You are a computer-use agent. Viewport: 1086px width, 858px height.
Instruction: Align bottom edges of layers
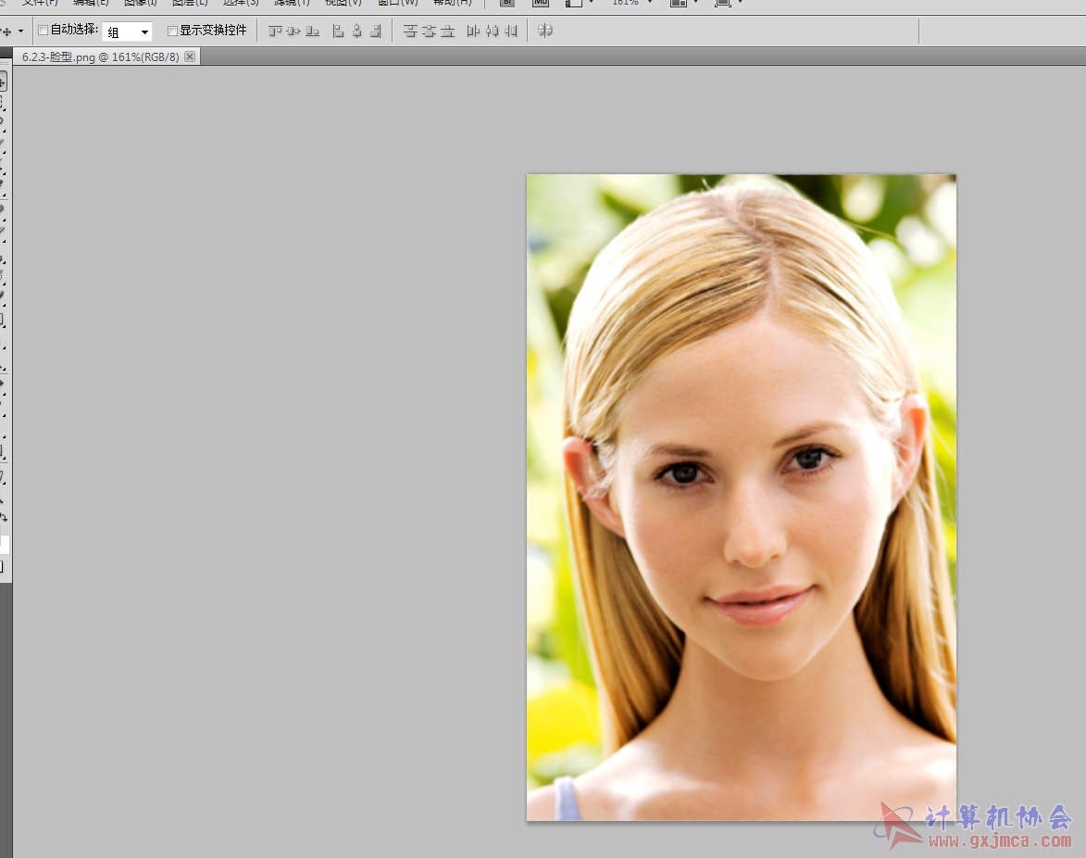click(312, 32)
